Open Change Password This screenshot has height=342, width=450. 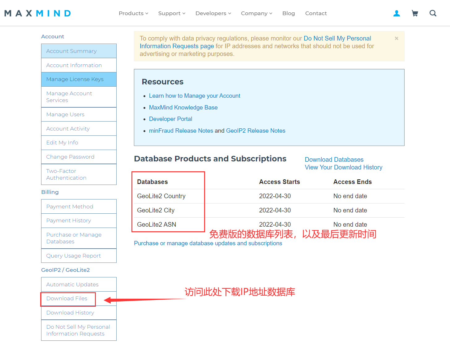tap(79, 157)
